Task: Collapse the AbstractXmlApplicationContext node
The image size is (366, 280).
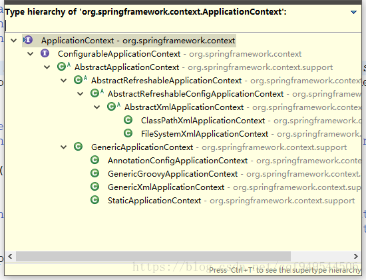Action: 96,107
